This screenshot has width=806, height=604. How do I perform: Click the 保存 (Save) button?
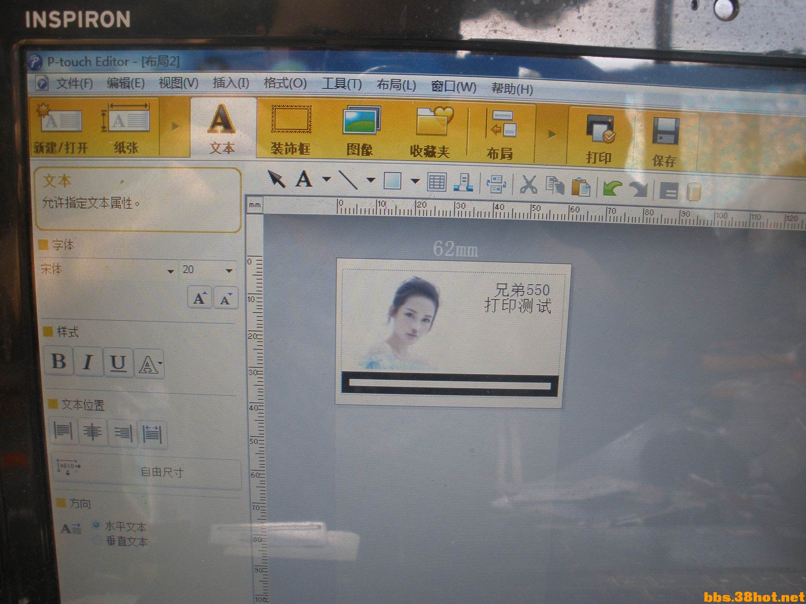665,142
